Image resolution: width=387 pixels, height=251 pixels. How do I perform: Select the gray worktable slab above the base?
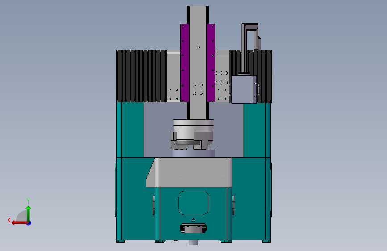(189, 172)
